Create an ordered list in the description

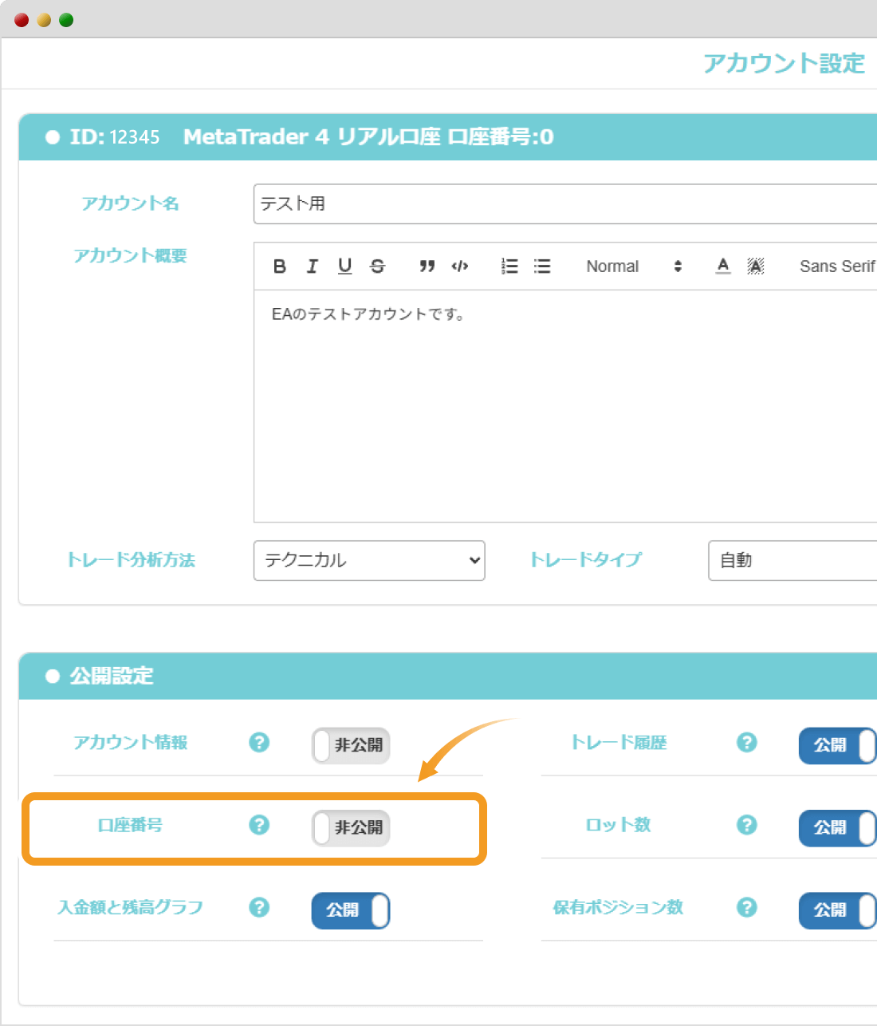point(509,266)
